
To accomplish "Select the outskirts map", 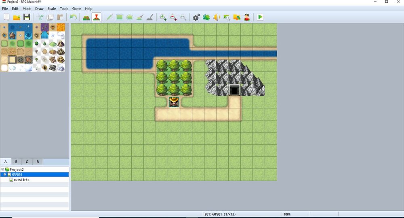I will [21, 180].
